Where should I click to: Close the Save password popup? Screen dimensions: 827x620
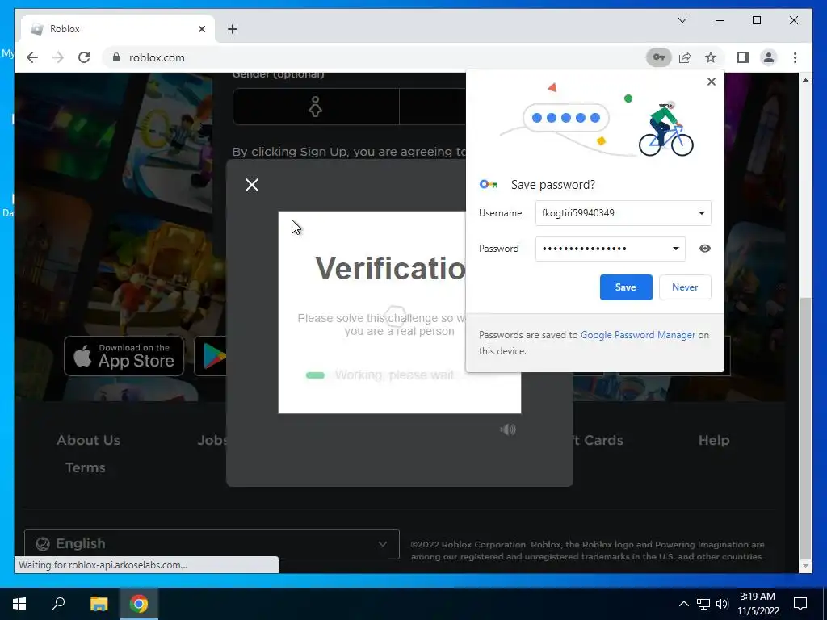click(711, 82)
